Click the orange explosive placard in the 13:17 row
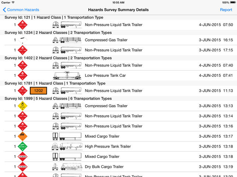Viewport: 237px width, 177px height. tap(23, 136)
